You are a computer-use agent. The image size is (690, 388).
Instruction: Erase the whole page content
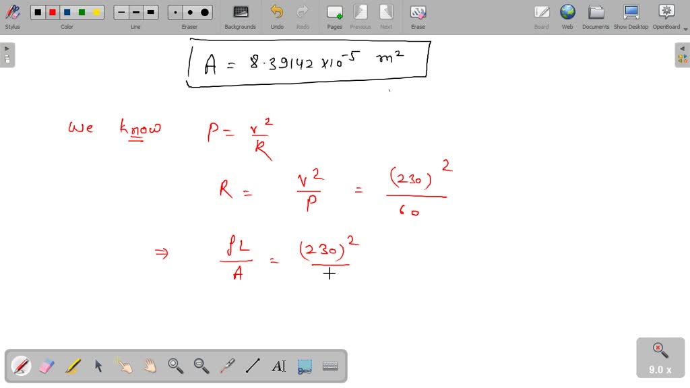coord(418,17)
